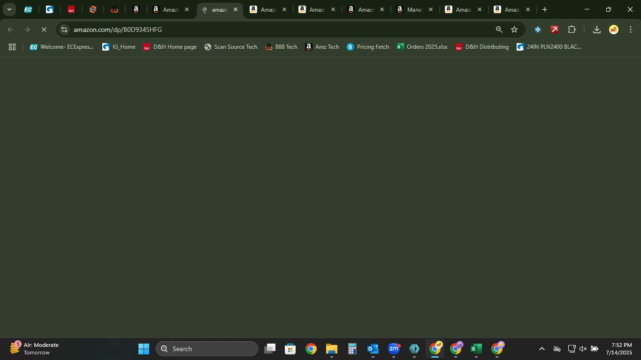Show hidden system tray icons

click(542, 349)
